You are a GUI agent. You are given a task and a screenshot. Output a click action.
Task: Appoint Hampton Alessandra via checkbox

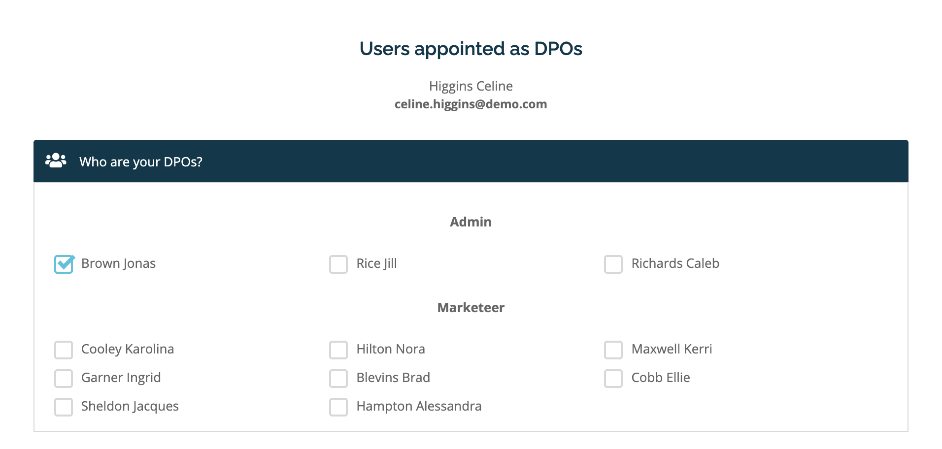pos(338,407)
